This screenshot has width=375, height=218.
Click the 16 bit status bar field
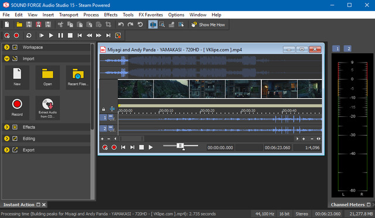[284, 214]
